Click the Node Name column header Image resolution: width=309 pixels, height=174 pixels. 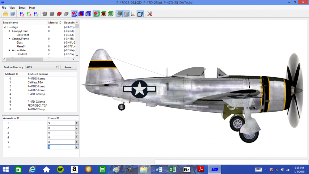pos(25,23)
